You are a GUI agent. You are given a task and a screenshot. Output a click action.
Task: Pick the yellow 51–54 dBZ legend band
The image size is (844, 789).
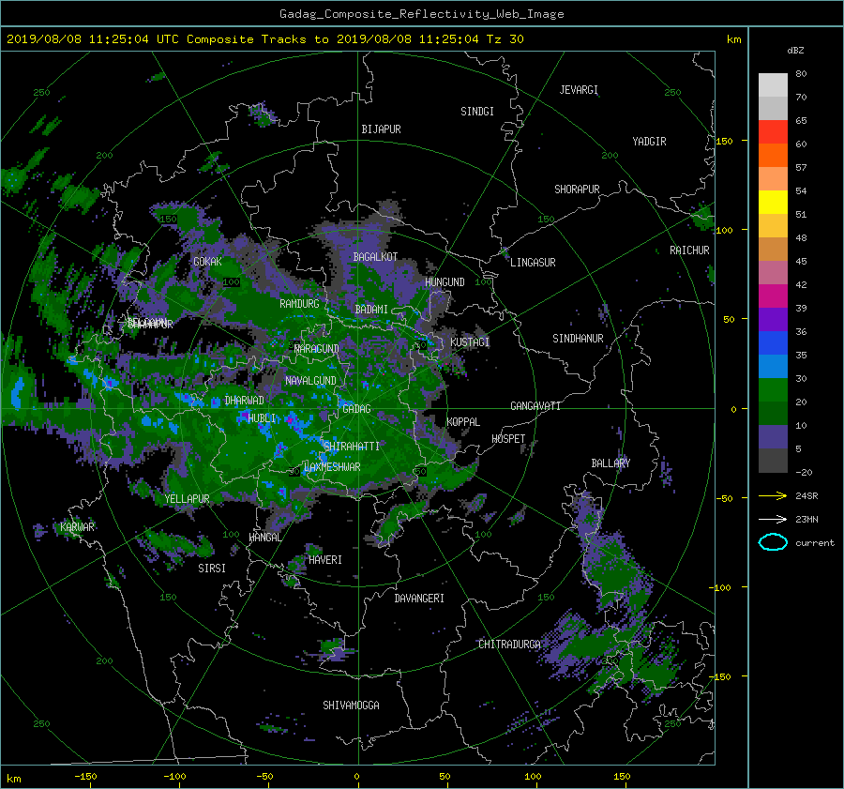click(773, 202)
